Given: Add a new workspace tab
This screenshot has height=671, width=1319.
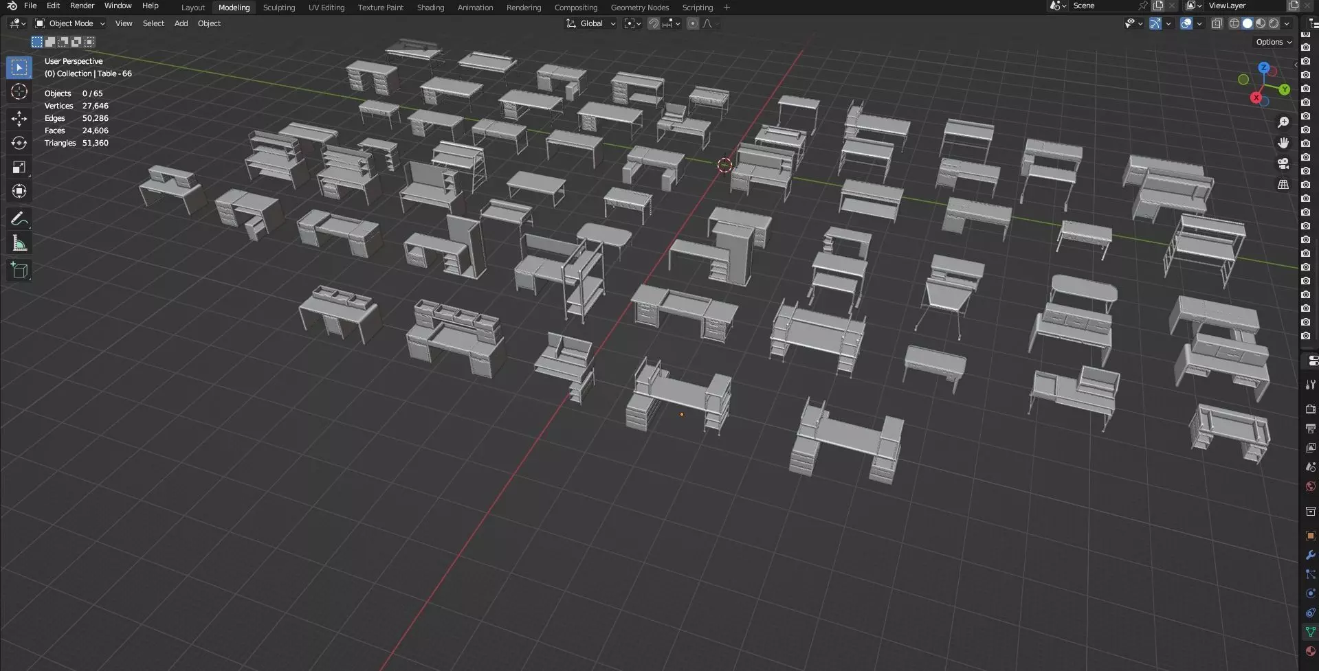Looking at the screenshot, I should pyautogui.click(x=727, y=8).
